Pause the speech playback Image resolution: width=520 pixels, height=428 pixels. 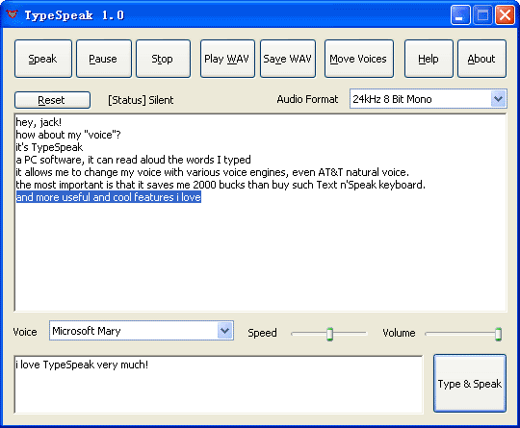pyautogui.click(x=104, y=59)
